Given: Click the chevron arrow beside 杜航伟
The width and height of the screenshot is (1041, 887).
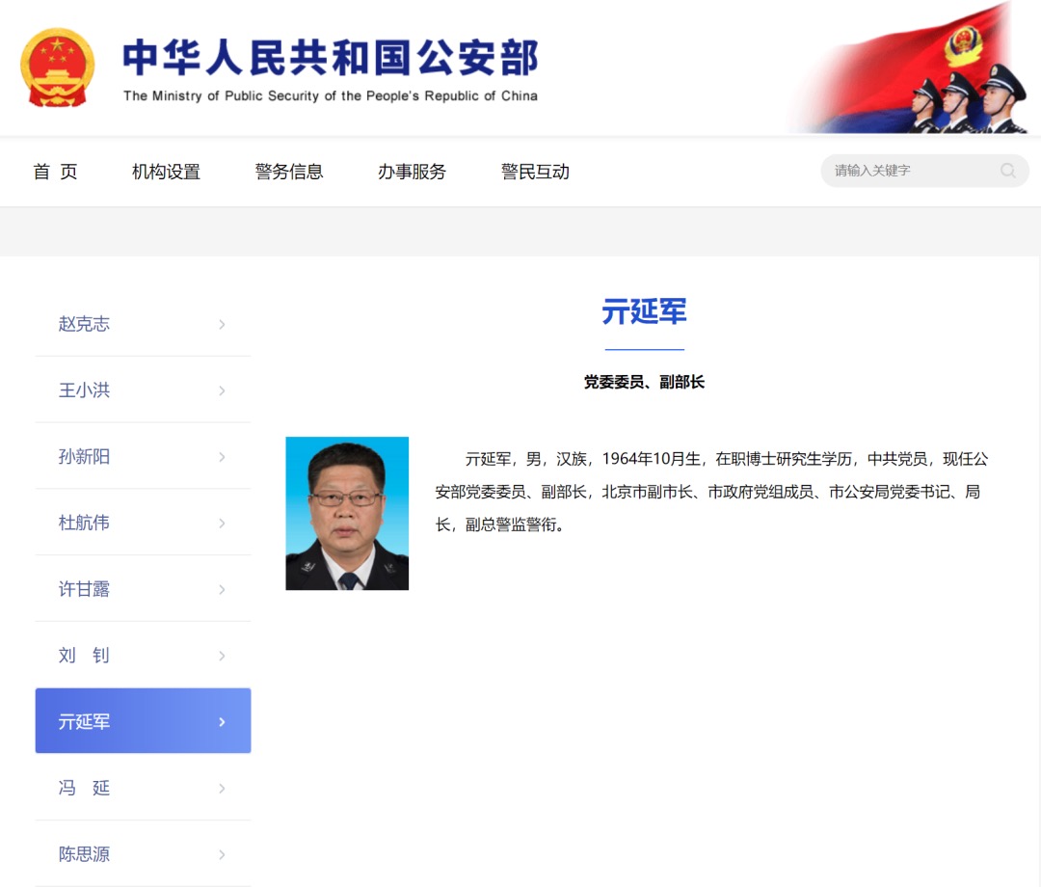Looking at the screenshot, I should click(223, 524).
